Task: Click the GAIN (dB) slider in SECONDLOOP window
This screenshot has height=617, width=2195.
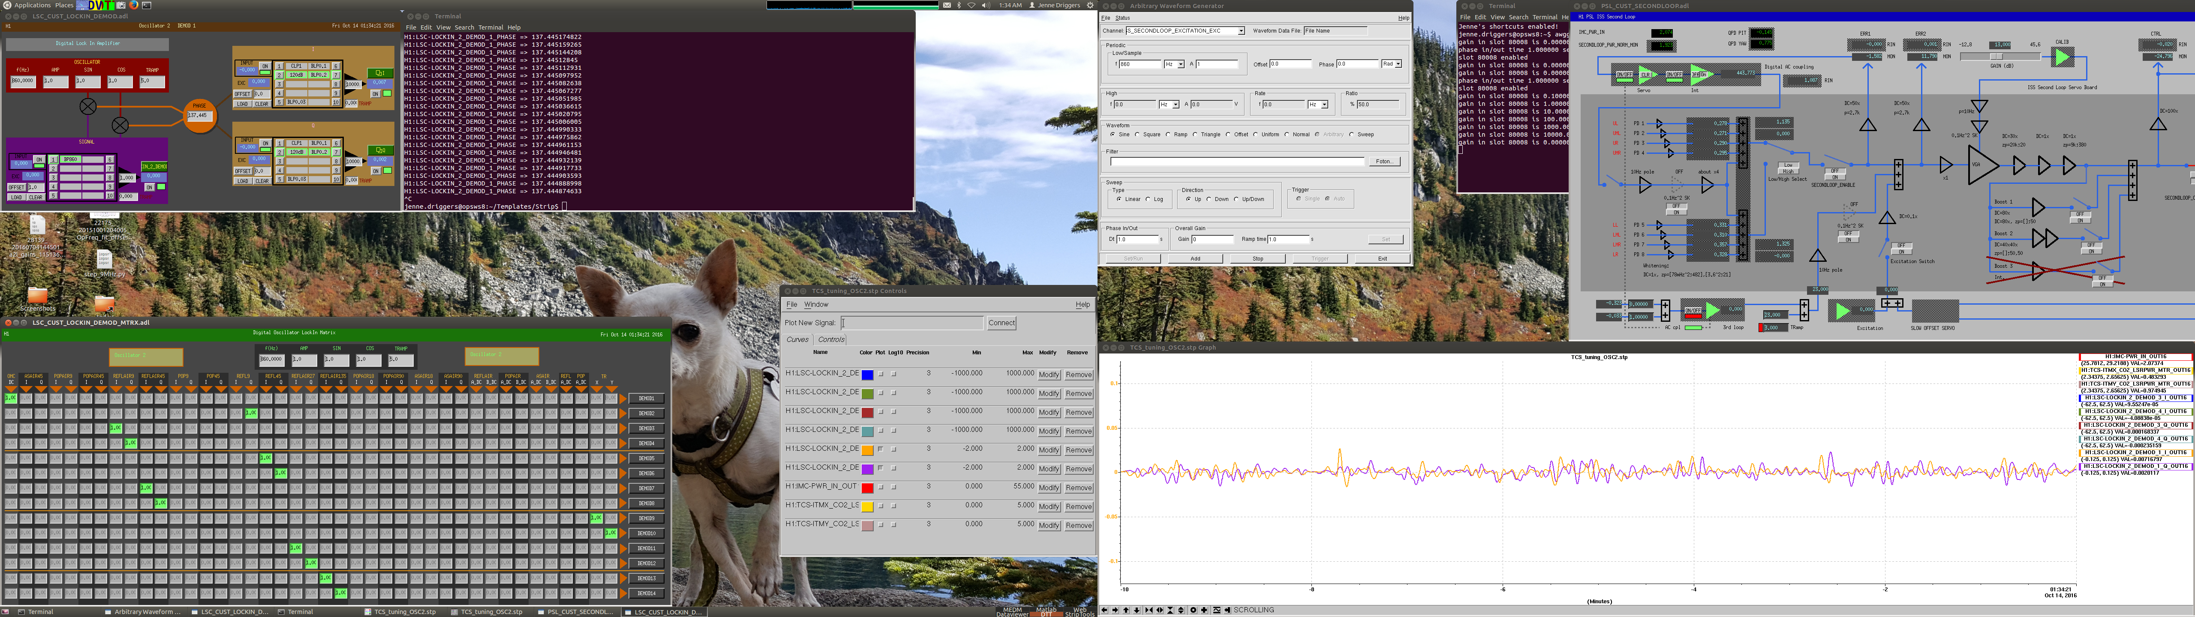Action: coord(2001,57)
